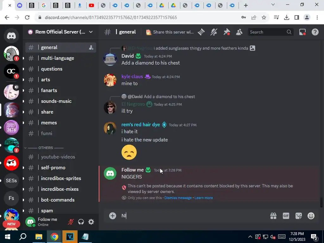Focus the Discord Search box
This screenshot has height=243, width=324.
coord(271,32)
